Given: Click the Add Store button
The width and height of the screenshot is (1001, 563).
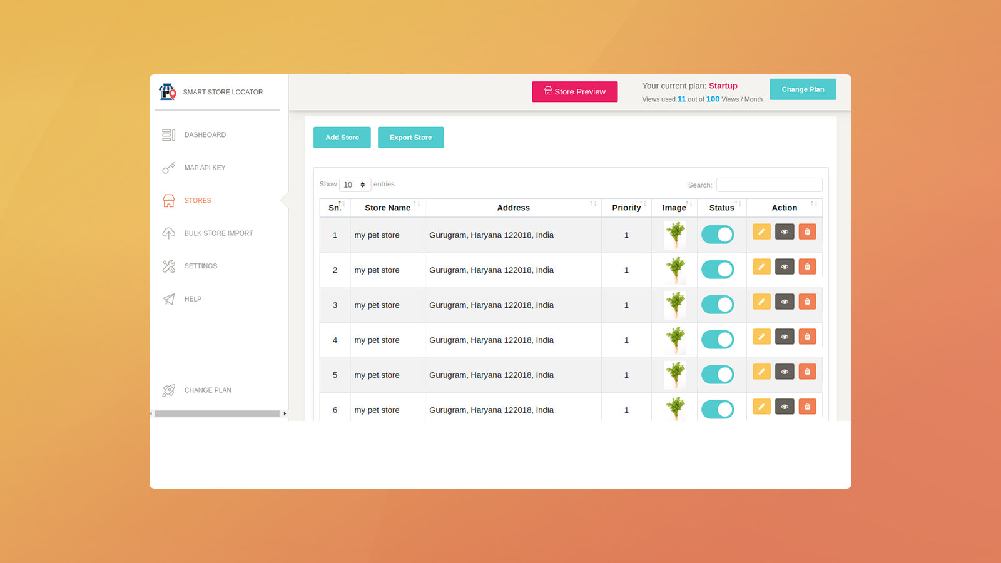Looking at the screenshot, I should pos(342,137).
